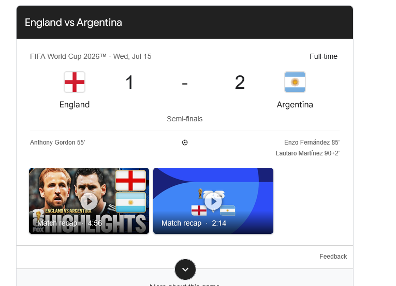Play the FOX highlights video
The image size is (396, 286).
point(89,201)
